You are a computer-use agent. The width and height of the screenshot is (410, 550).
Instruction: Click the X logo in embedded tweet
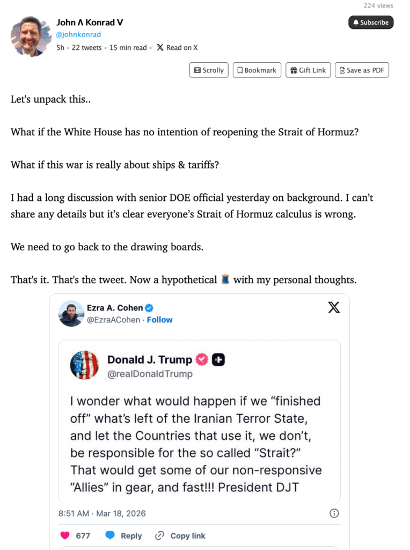pos(334,308)
